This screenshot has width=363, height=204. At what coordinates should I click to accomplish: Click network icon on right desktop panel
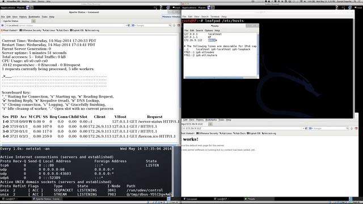350,7
